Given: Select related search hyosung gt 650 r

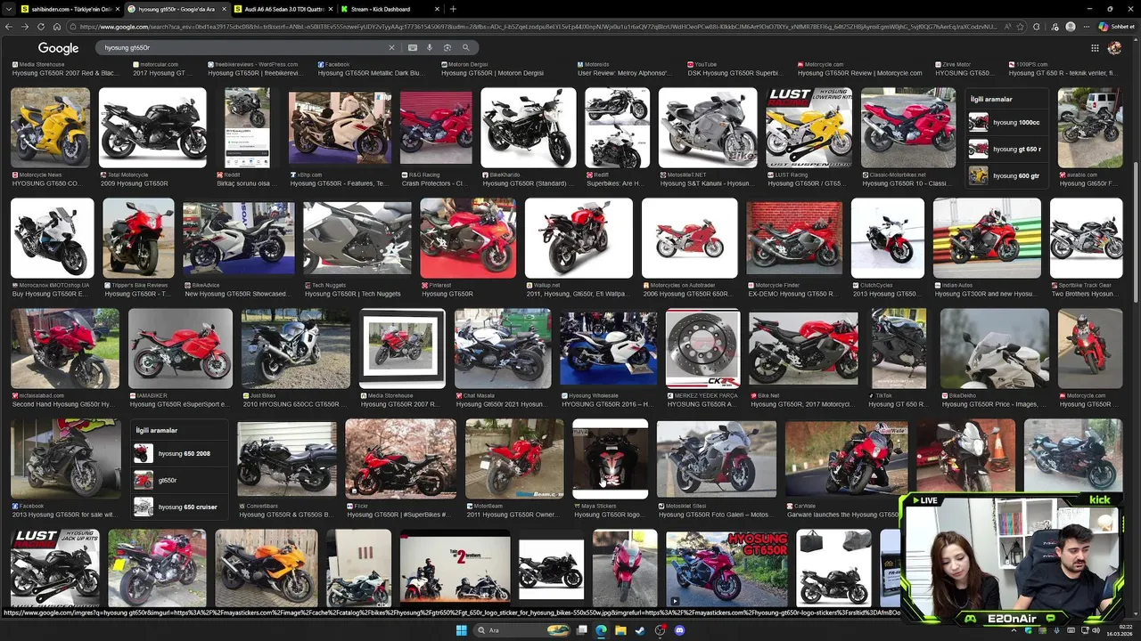Looking at the screenshot, I should (x=1006, y=149).
